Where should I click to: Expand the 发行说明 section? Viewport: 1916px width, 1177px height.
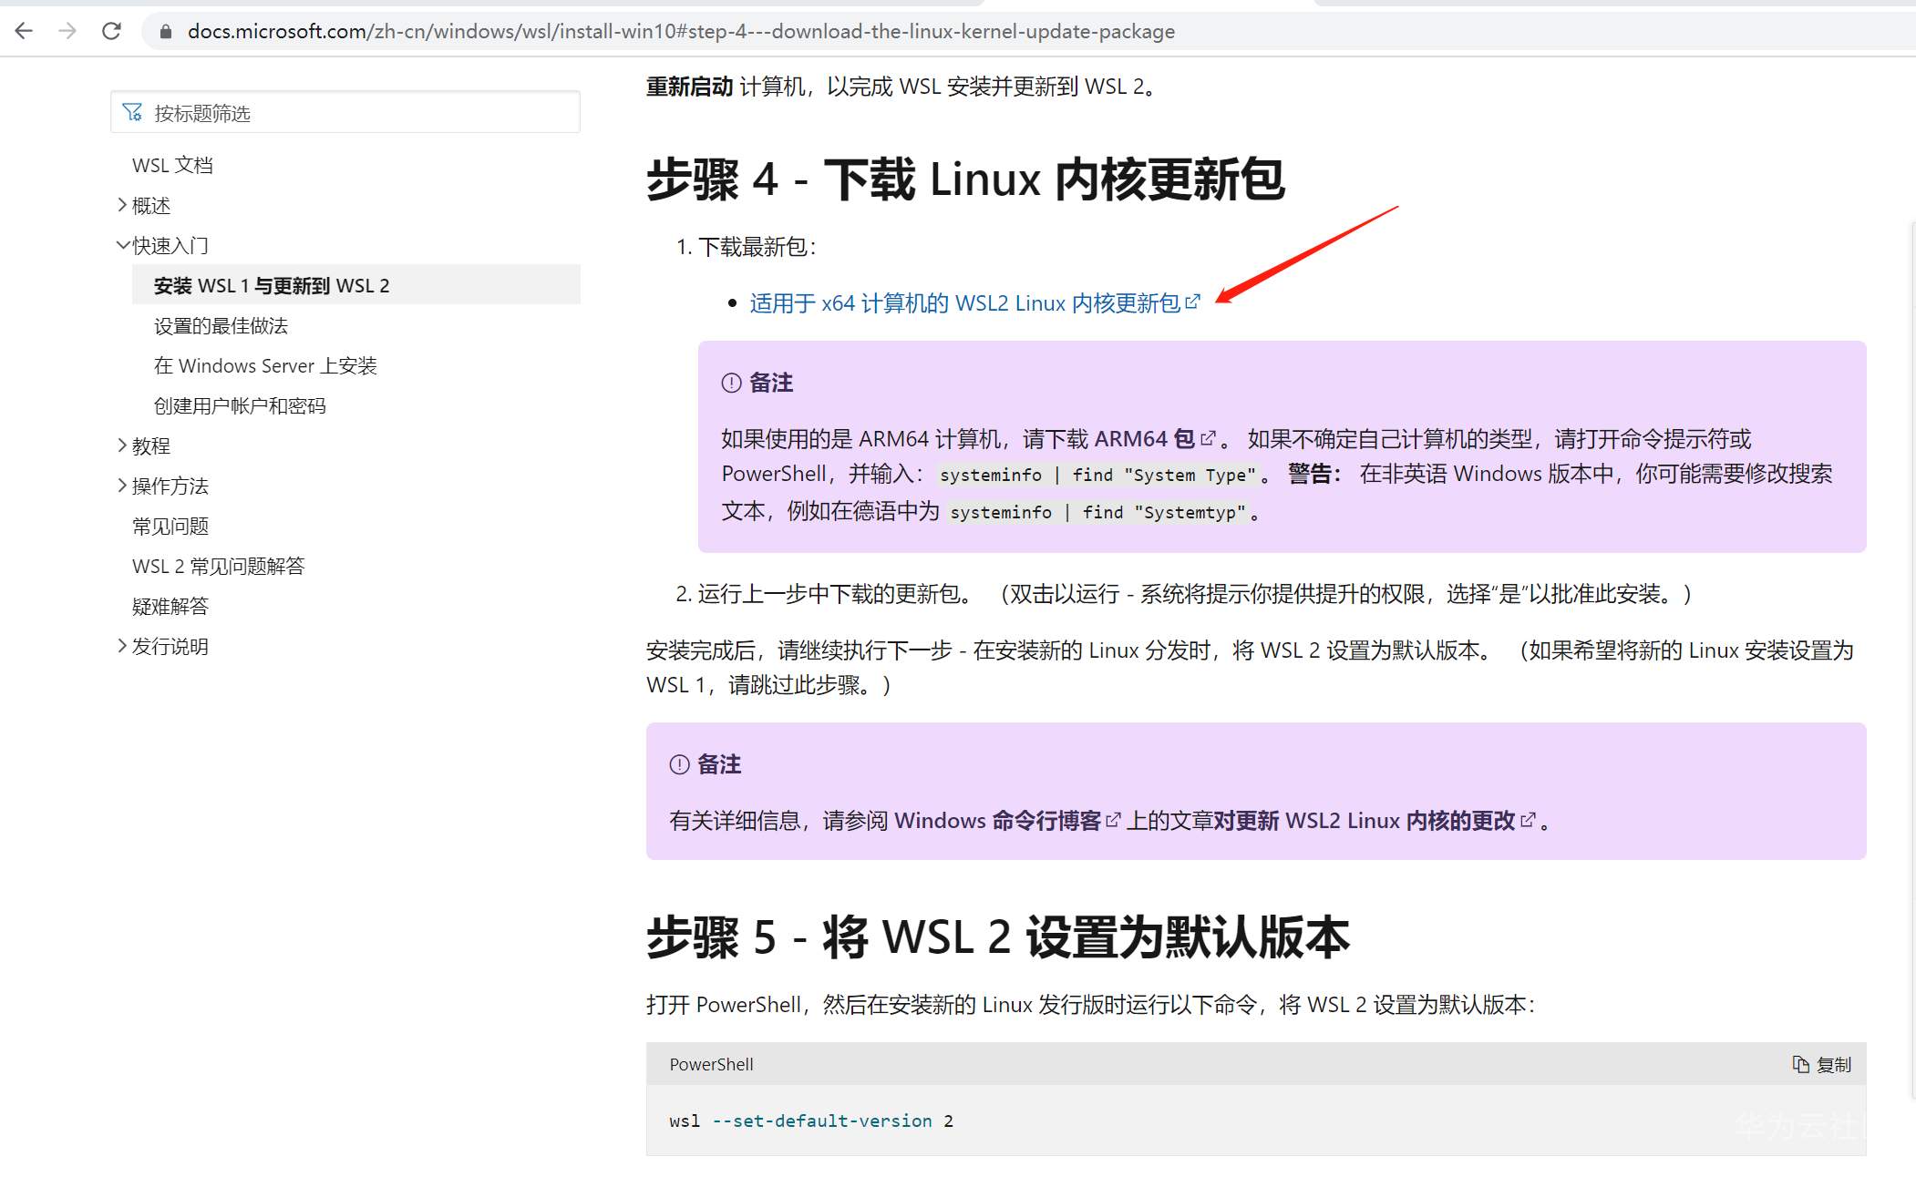[122, 646]
